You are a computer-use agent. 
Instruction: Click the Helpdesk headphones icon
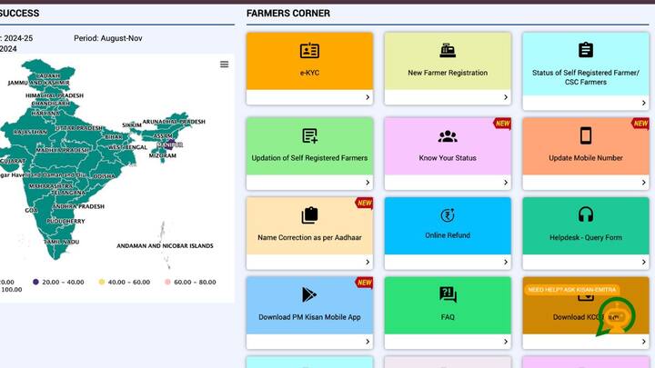click(586, 214)
